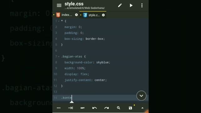201x113 pixels.
Task: Save the file with the floppy icon
Action: click(x=130, y=108)
